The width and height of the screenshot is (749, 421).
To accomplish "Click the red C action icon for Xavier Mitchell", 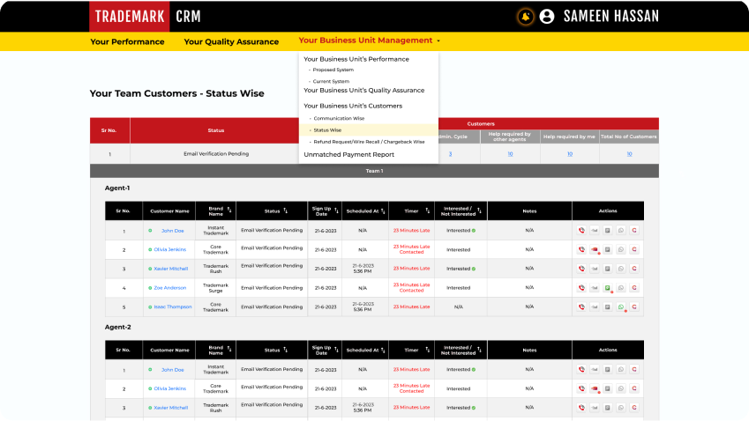I will coord(634,269).
